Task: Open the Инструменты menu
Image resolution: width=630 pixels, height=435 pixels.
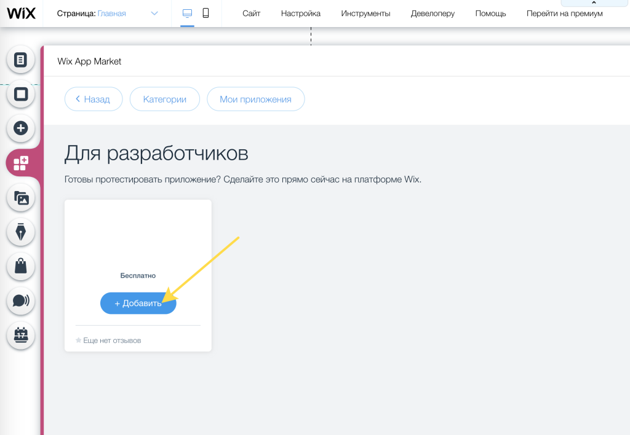Action: (365, 14)
